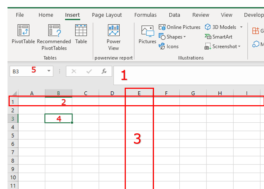Select row 2 header
This screenshot has height=189, width=264.
[x=13, y=111]
